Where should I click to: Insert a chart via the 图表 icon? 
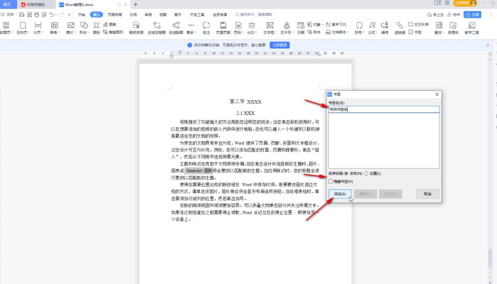pos(107,25)
